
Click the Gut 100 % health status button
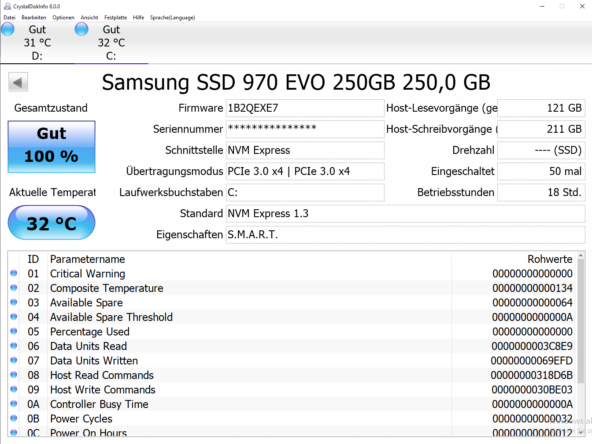(x=52, y=147)
